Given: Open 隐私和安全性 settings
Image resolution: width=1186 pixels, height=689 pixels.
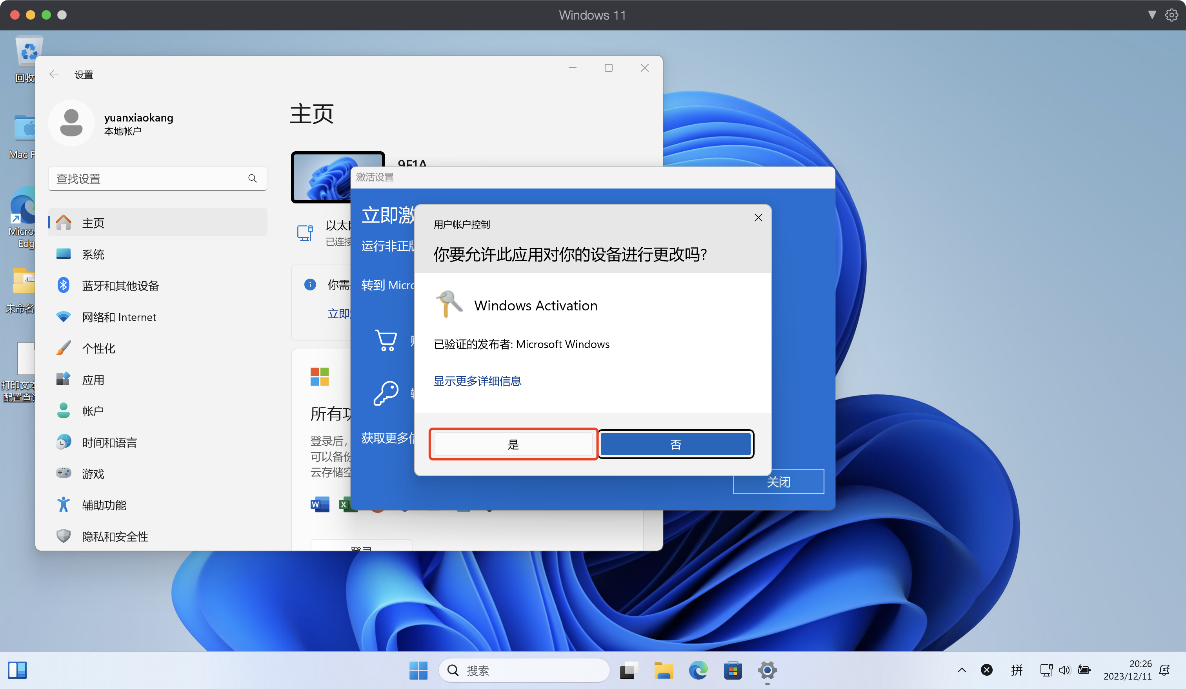Looking at the screenshot, I should click(x=158, y=536).
